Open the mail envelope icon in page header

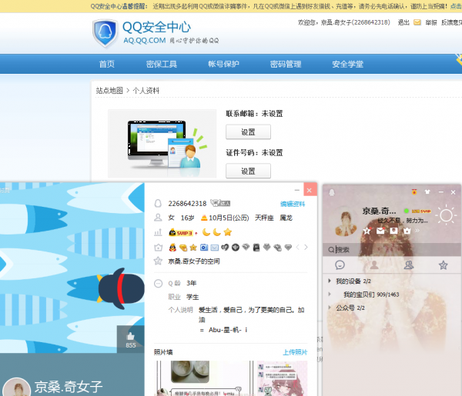(417, 22)
